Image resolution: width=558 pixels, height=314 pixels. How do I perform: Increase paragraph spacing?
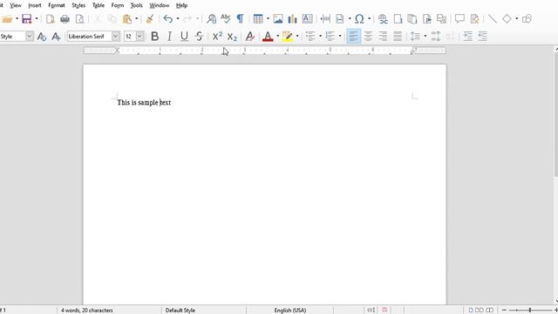point(436,37)
